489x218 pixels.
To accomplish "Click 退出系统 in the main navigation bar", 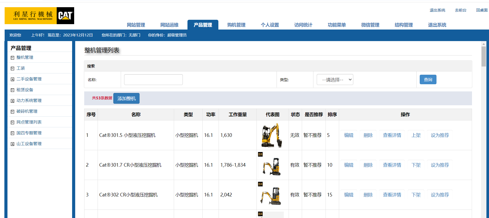I will [x=437, y=25].
